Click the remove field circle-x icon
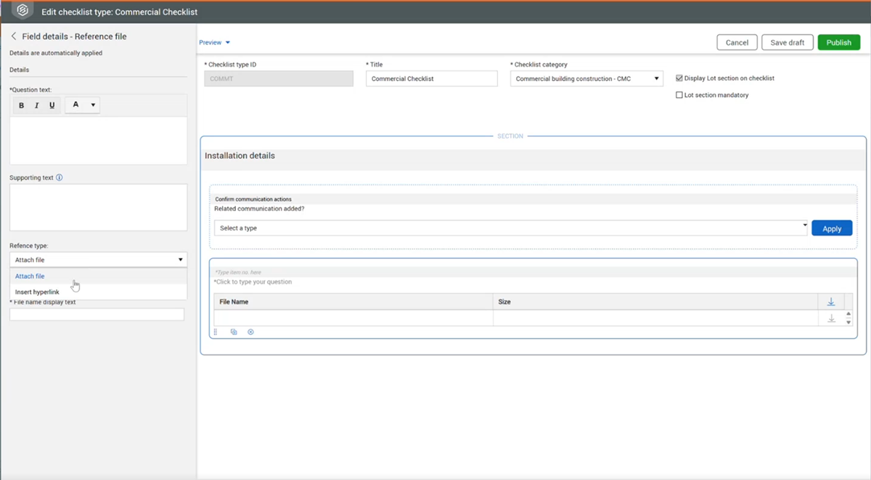Image resolution: width=871 pixels, height=480 pixels. (250, 332)
